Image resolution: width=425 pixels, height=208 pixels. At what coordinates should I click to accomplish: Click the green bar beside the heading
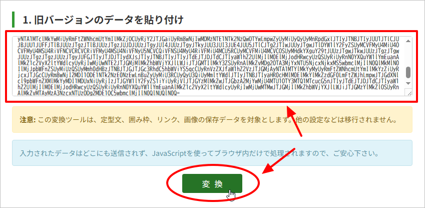(x=13, y=20)
